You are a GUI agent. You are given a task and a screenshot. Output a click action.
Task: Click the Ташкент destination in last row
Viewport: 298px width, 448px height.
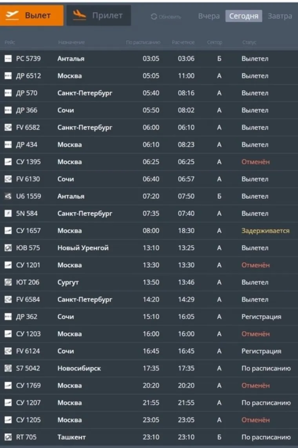click(x=71, y=437)
